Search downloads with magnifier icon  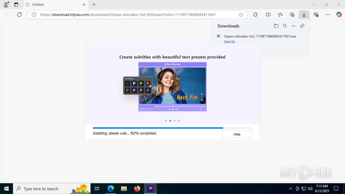pyautogui.click(x=285, y=26)
